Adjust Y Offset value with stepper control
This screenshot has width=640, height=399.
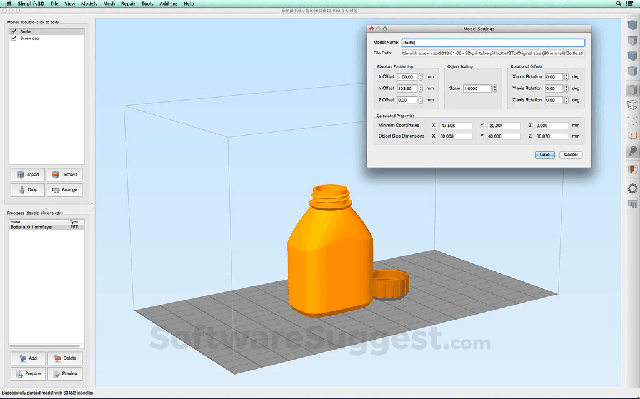click(419, 87)
